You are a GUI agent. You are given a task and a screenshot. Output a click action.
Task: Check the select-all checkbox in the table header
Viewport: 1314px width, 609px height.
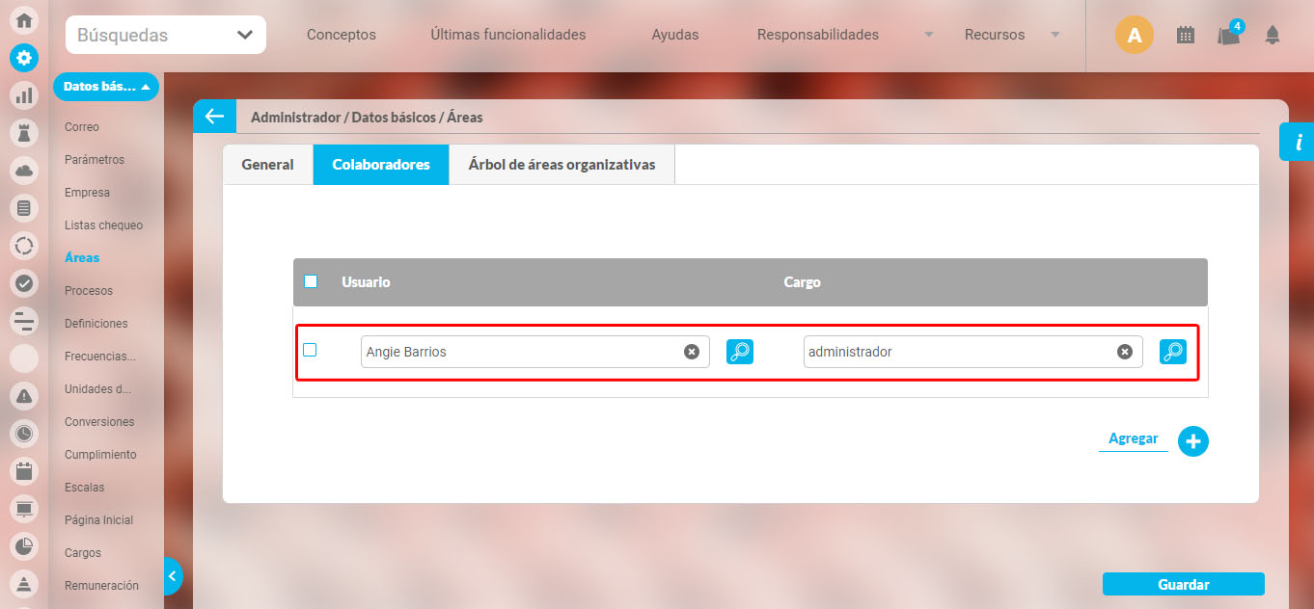click(x=311, y=282)
